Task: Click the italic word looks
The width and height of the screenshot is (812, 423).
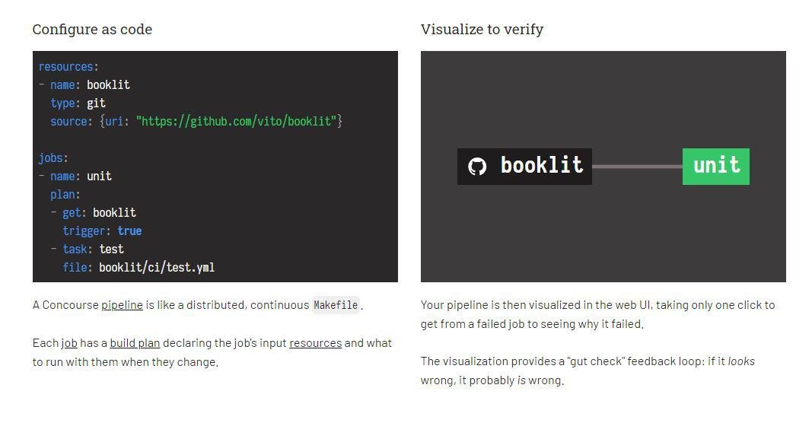Action: pyautogui.click(x=741, y=361)
